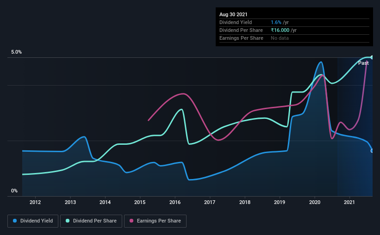This screenshot has height=235, width=380.
Task: Toggle the Dividend Per Share legend button
Action: click(x=91, y=221)
